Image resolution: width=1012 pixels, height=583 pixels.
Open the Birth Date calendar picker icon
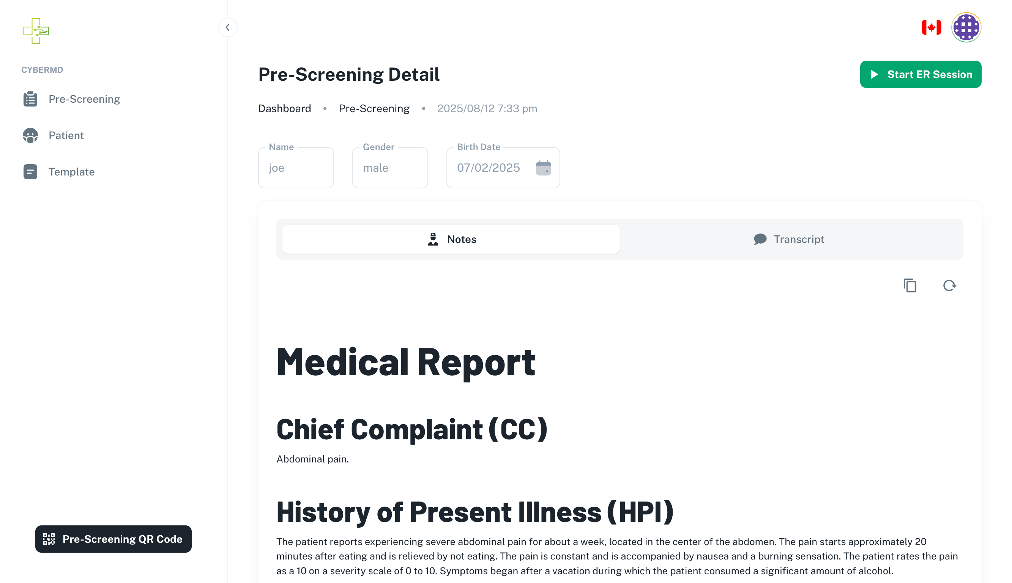pyautogui.click(x=543, y=168)
